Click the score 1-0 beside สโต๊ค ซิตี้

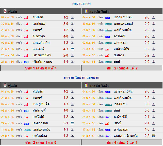tap(66, 110)
